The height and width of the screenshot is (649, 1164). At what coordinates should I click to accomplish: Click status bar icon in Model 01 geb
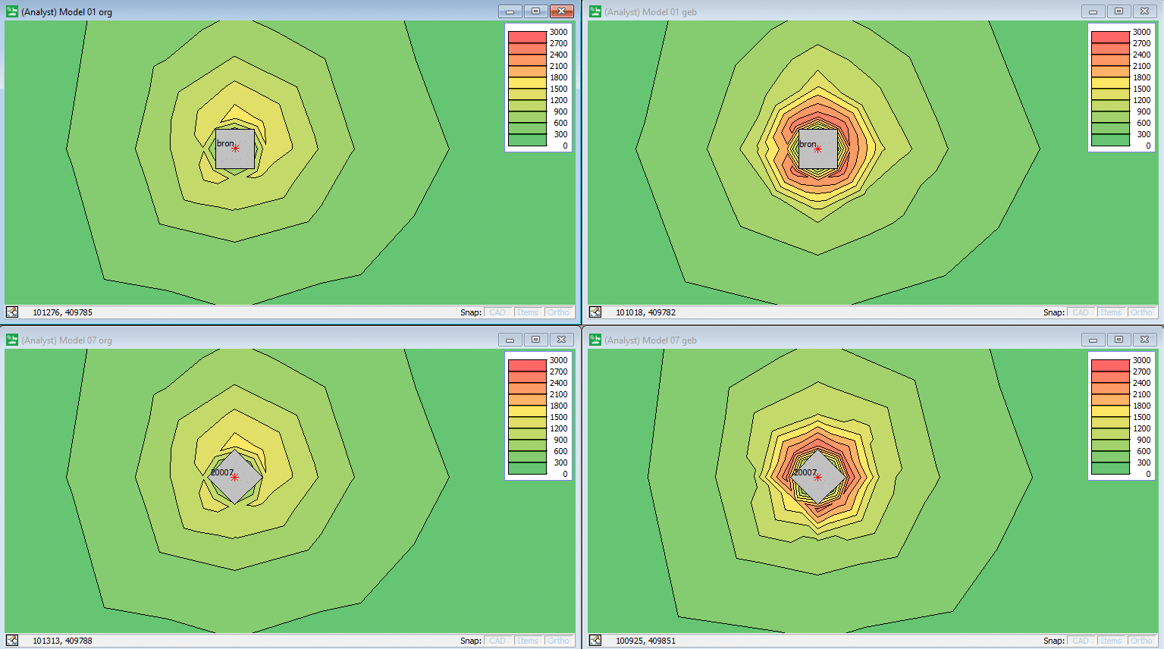coord(595,312)
